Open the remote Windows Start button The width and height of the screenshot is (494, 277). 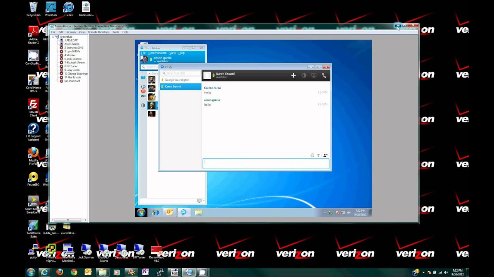click(141, 212)
